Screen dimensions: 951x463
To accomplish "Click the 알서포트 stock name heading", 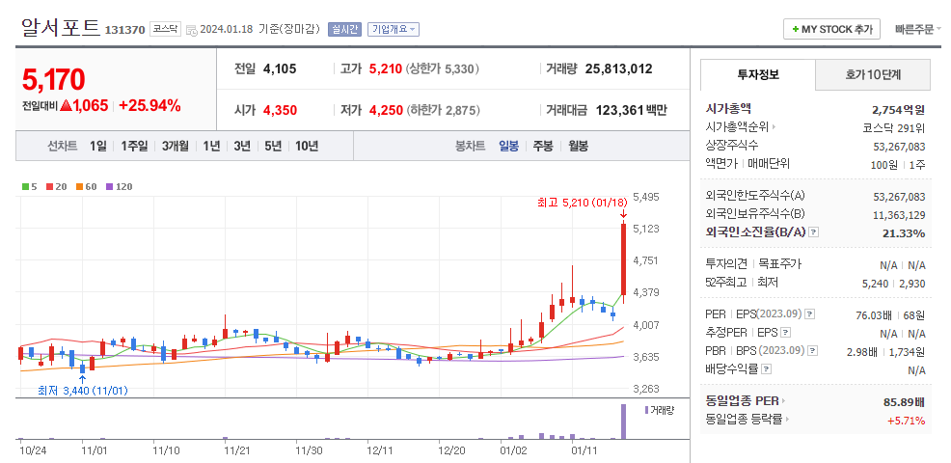I will click(61, 27).
